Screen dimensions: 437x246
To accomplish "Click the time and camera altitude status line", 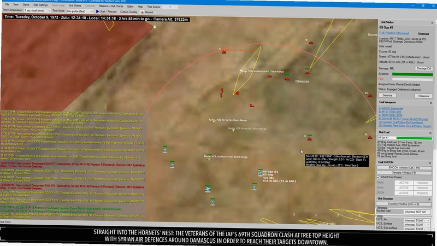I will point(97,17).
